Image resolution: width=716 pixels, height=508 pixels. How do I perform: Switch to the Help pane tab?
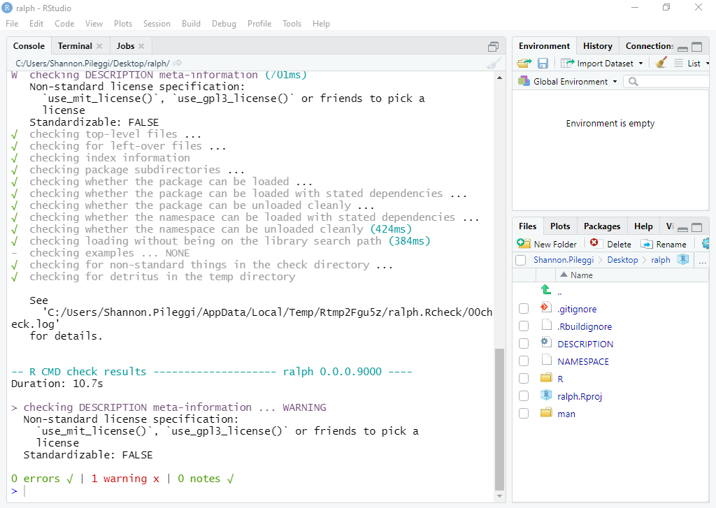tap(643, 226)
